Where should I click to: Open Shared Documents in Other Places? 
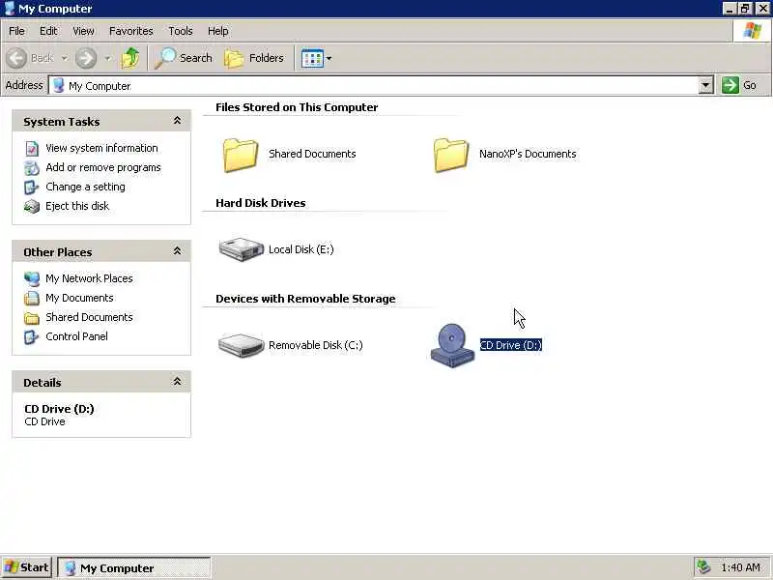89,317
